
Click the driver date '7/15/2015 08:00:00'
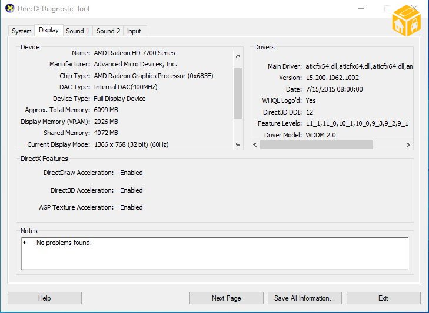[334, 89]
